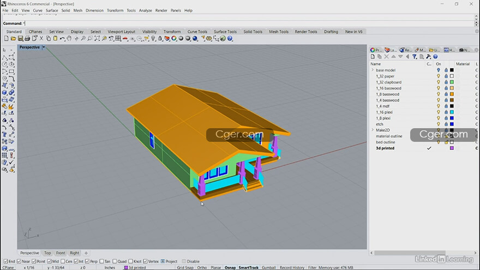Click the Open file folder icon
Image resolution: width=480 pixels, height=270 pixels.
tap(13, 39)
